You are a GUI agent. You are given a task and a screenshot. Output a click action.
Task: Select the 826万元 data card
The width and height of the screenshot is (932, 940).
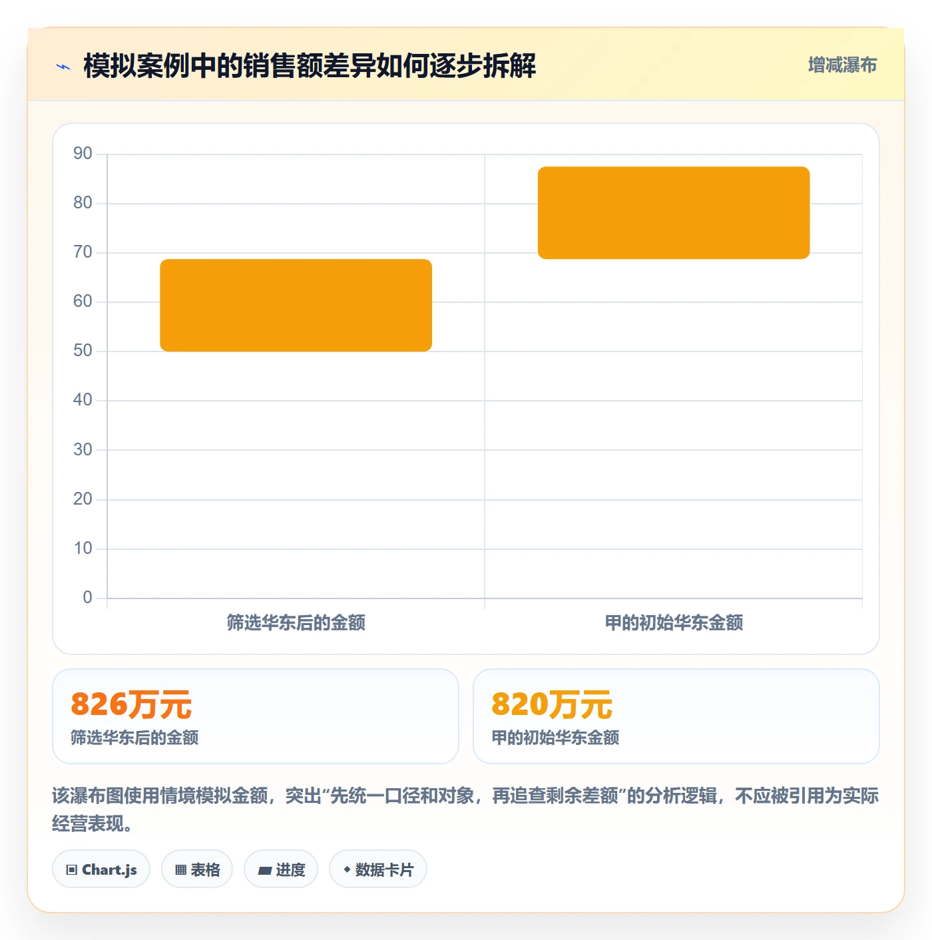[256, 716]
